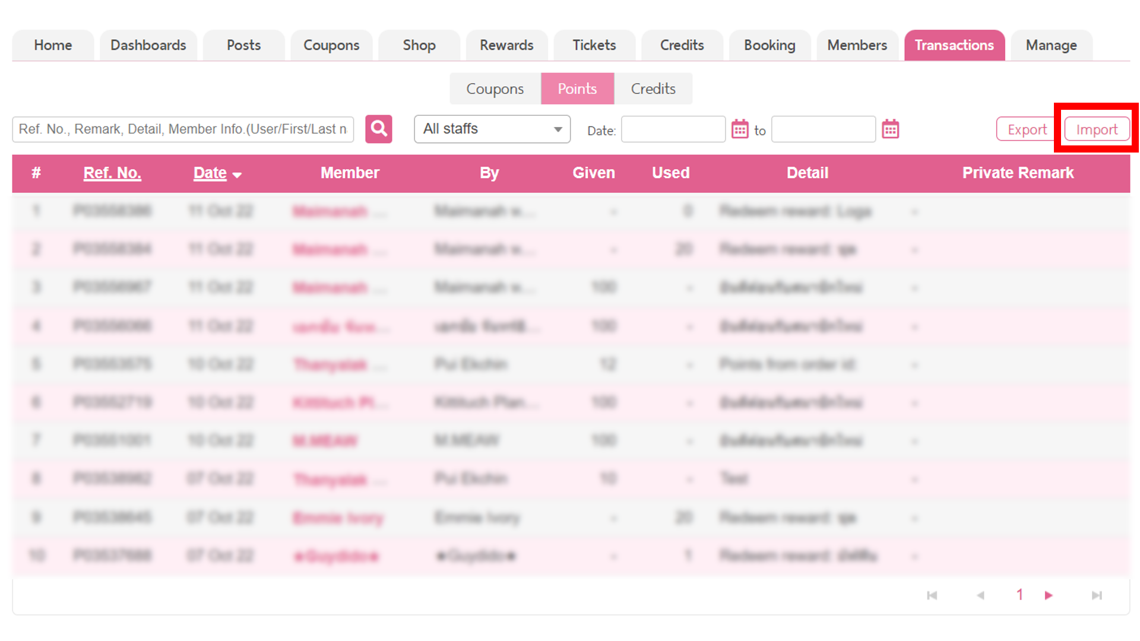
Task: Switch to the Coupons sub-tab
Action: click(495, 88)
